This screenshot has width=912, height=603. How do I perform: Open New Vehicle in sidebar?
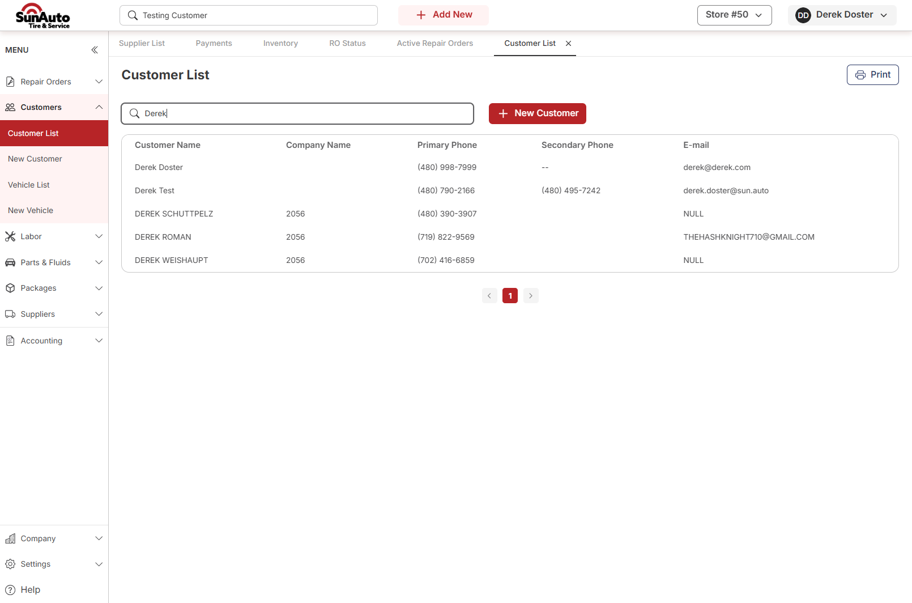(54, 210)
